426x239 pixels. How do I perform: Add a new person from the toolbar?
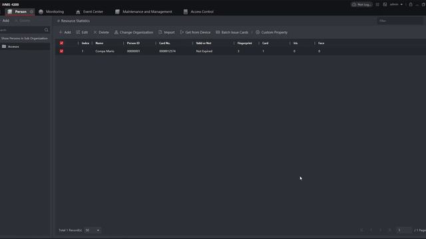point(65,33)
